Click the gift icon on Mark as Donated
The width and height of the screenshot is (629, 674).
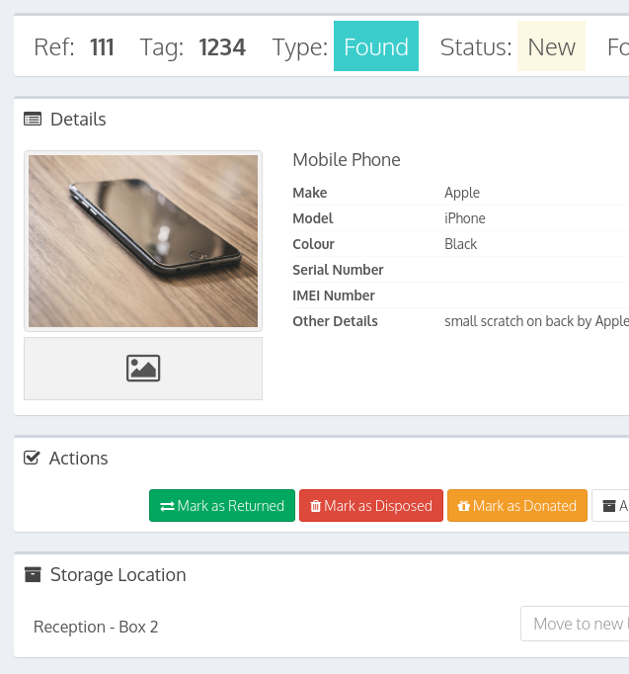(x=463, y=506)
